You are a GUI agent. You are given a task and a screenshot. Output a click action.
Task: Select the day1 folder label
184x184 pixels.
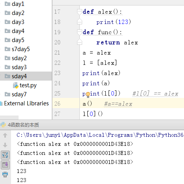pos(18,4)
